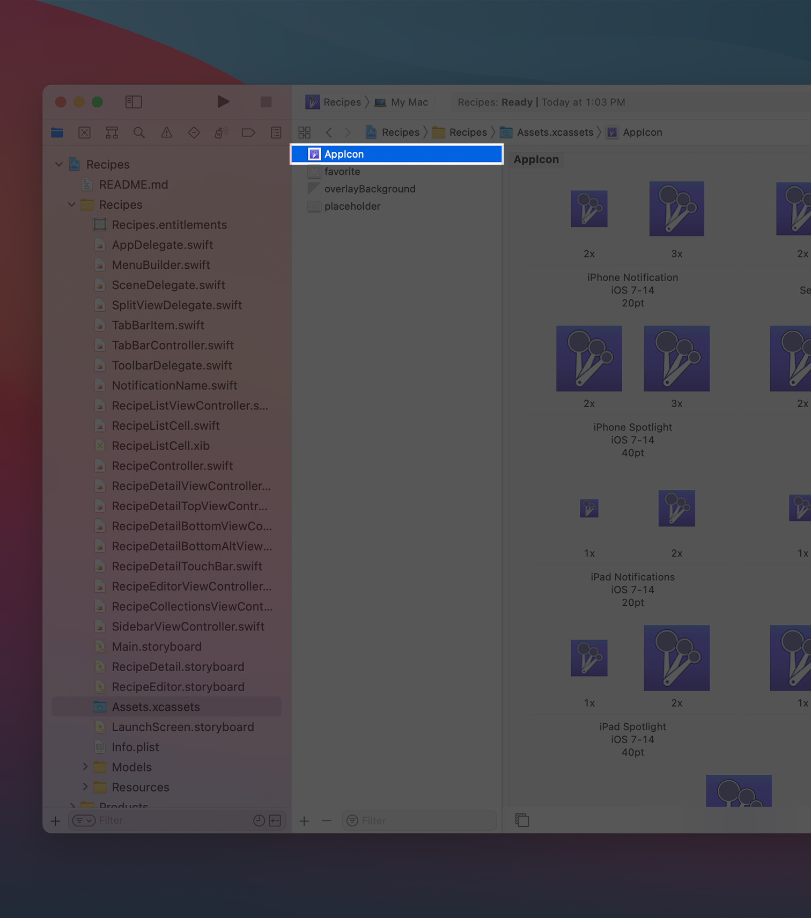
Task: Click the Stop build button
Action: tap(266, 102)
